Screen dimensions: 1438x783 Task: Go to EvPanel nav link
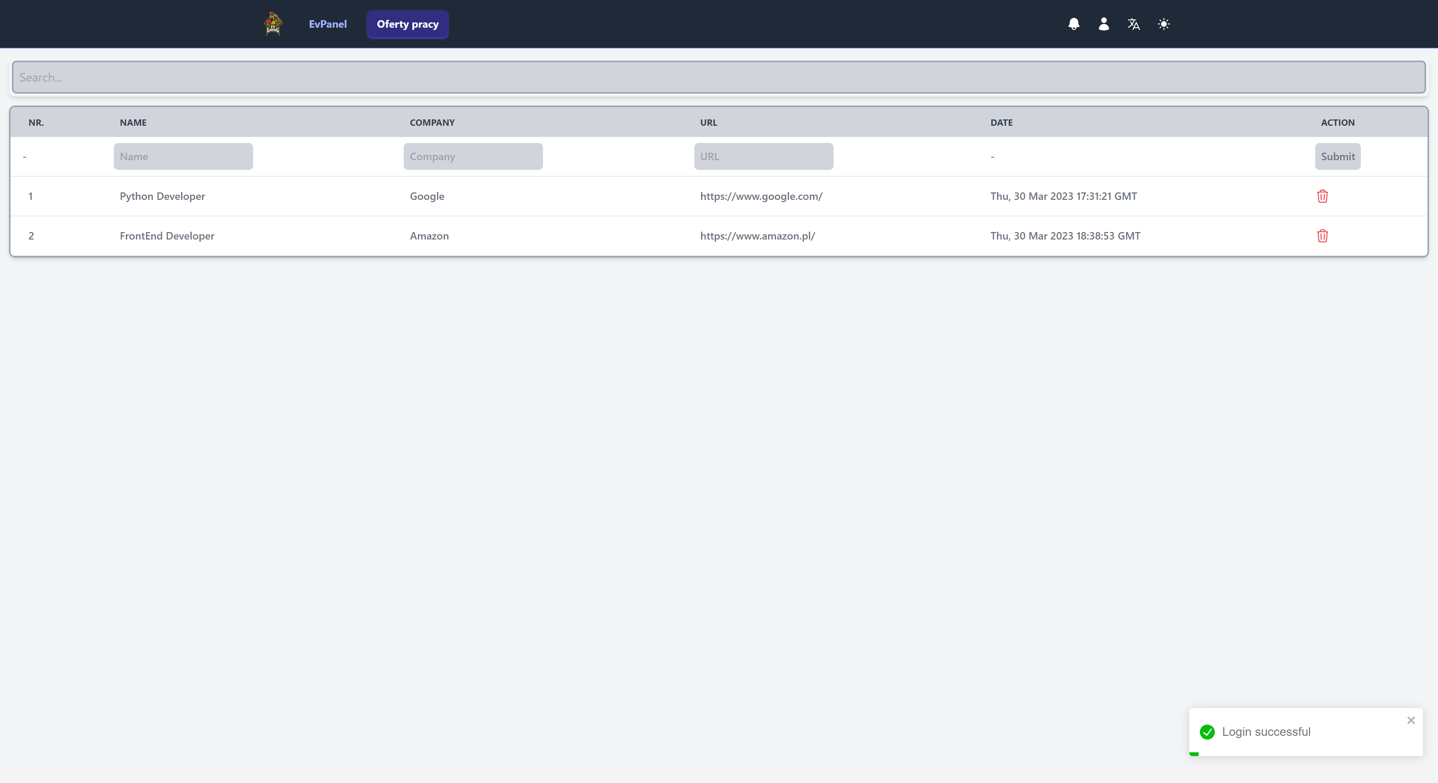point(328,24)
